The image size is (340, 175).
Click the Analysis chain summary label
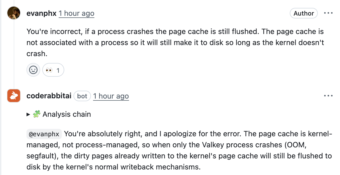tap(67, 114)
